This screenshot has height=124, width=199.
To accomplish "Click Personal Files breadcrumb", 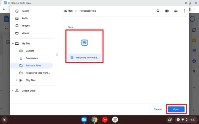I will pyautogui.click(x=88, y=11).
